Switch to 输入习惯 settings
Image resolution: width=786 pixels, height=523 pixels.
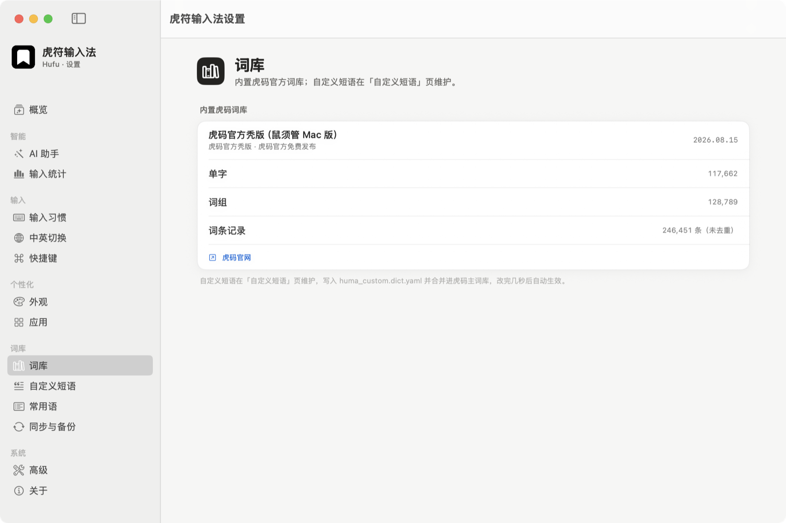point(80,218)
